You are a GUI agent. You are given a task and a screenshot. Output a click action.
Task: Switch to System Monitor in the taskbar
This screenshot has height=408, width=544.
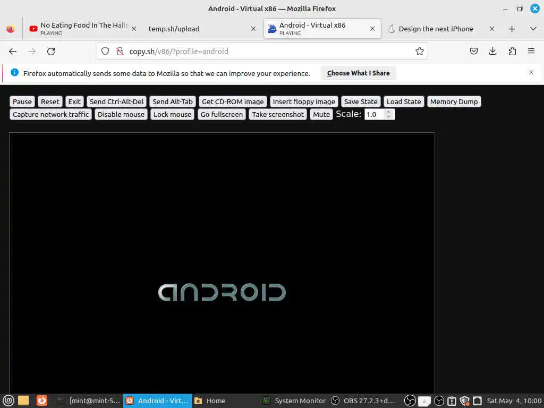pyautogui.click(x=294, y=401)
